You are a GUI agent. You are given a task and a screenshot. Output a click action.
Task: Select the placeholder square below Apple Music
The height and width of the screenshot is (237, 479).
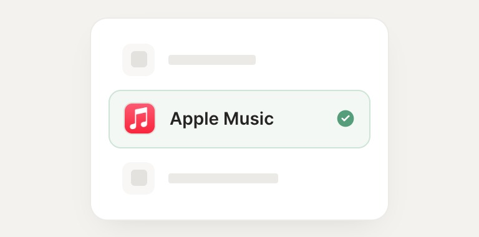click(139, 178)
